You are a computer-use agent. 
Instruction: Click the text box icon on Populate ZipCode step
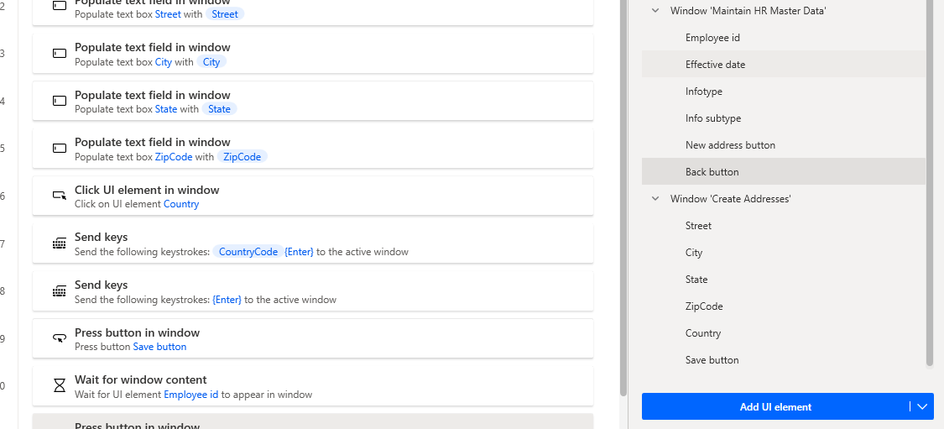coord(60,149)
